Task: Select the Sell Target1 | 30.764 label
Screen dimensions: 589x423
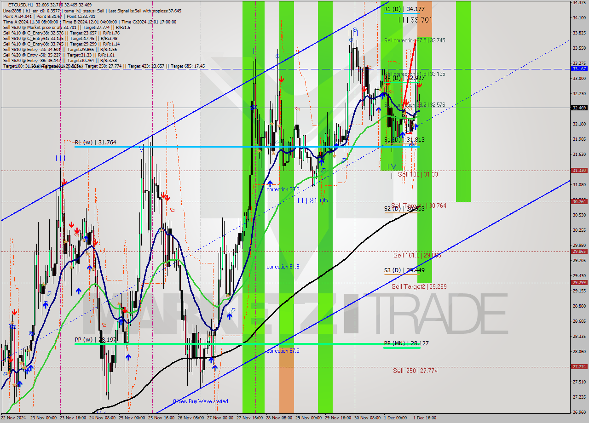Action: [x=419, y=206]
